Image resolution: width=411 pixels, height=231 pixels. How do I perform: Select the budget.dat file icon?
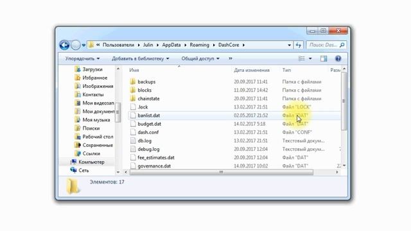(133, 124)
